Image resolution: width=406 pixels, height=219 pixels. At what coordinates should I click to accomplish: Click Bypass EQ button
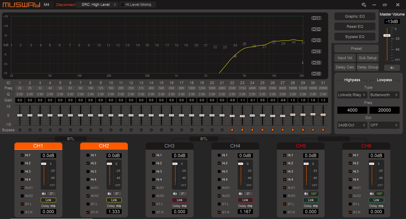(355, 37)
